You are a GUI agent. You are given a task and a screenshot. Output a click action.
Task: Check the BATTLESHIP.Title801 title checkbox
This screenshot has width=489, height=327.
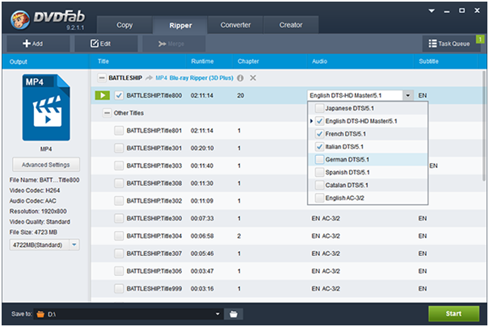tap(119, 130)
